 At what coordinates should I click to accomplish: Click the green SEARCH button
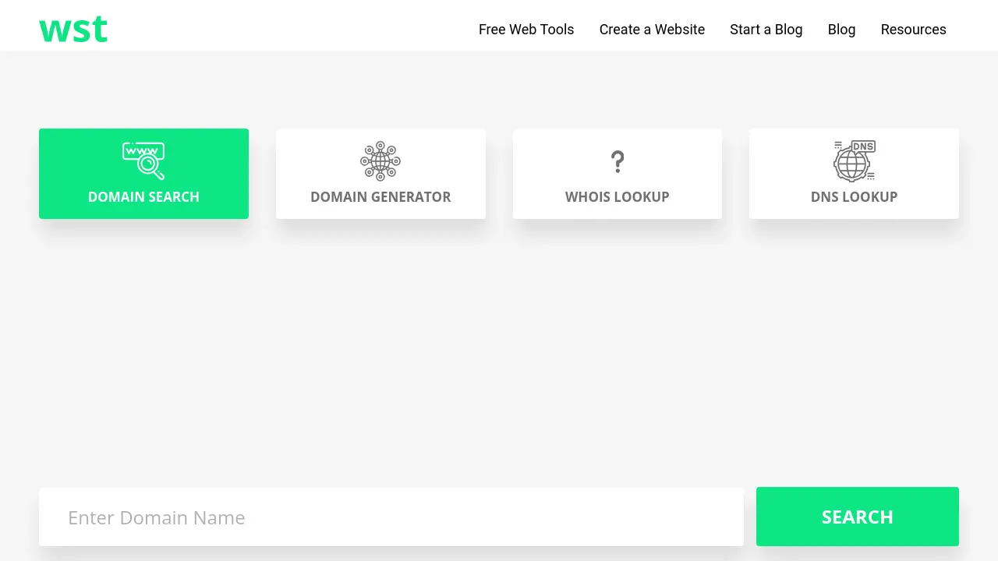click(858, 517)
